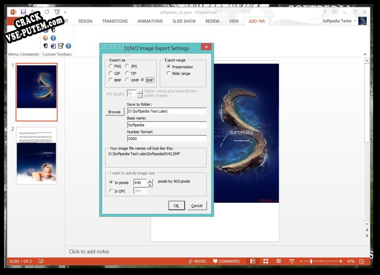Go to the REVIEW ribbon tab
The height and width of the screenshot is (275, 380).
click(212, 21)
